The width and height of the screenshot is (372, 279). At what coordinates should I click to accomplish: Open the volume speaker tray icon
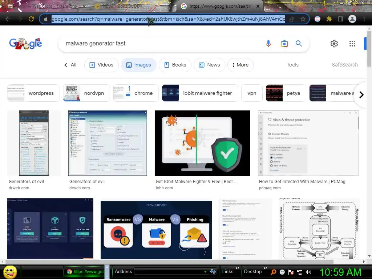[x=308, y=272]
